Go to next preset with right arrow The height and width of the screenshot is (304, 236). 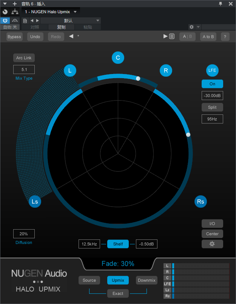point(165,36)
